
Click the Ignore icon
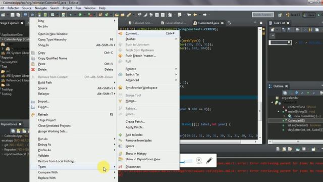click(x=120, y=146)
